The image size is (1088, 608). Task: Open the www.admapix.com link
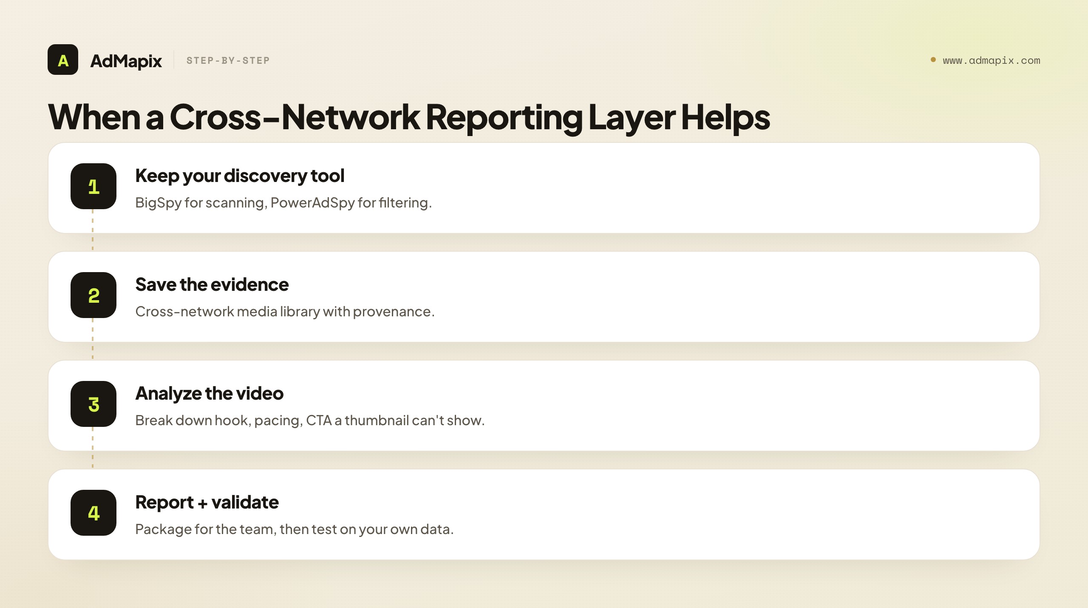click(991, 60)
